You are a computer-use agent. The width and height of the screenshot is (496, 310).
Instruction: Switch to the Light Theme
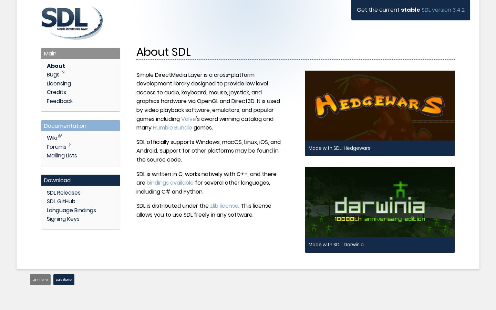pos(40,280)
